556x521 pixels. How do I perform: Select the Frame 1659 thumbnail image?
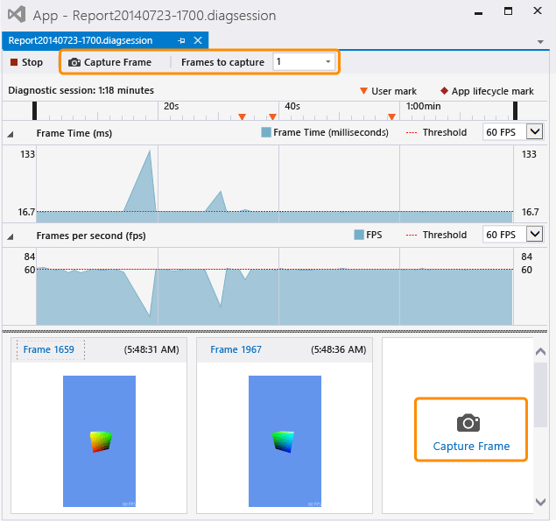[x=99, y=440]
